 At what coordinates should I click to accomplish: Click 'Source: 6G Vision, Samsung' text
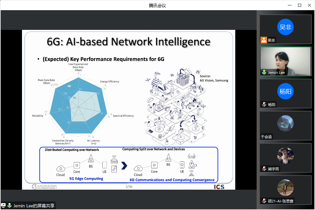[x=214, y=78]
